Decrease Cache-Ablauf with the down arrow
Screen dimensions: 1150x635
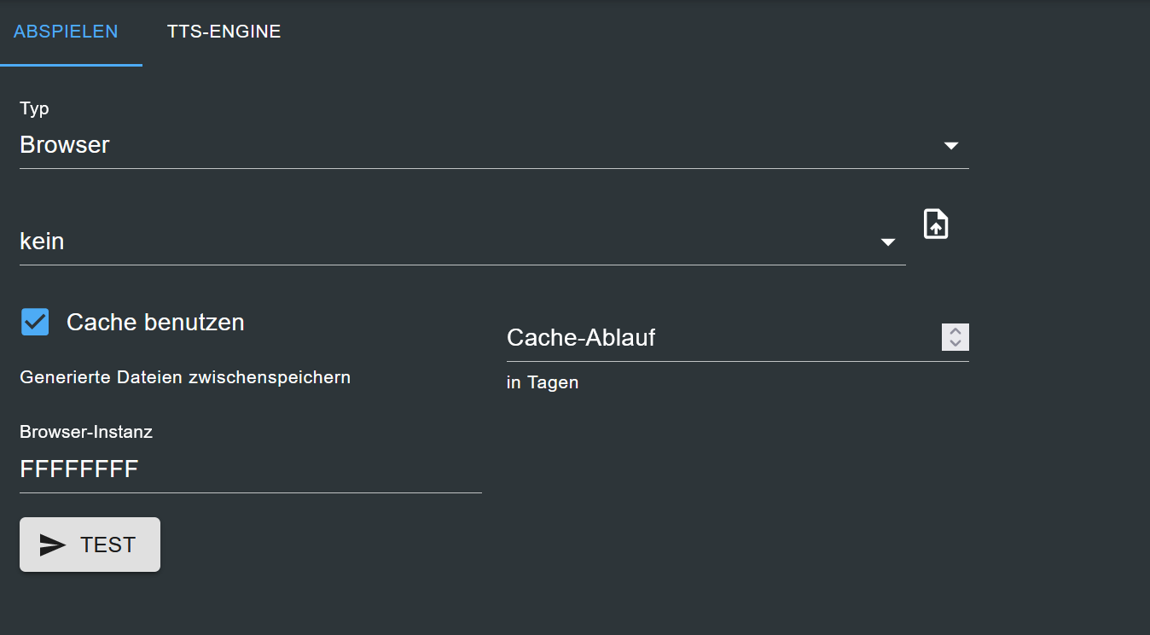point(955,343)
